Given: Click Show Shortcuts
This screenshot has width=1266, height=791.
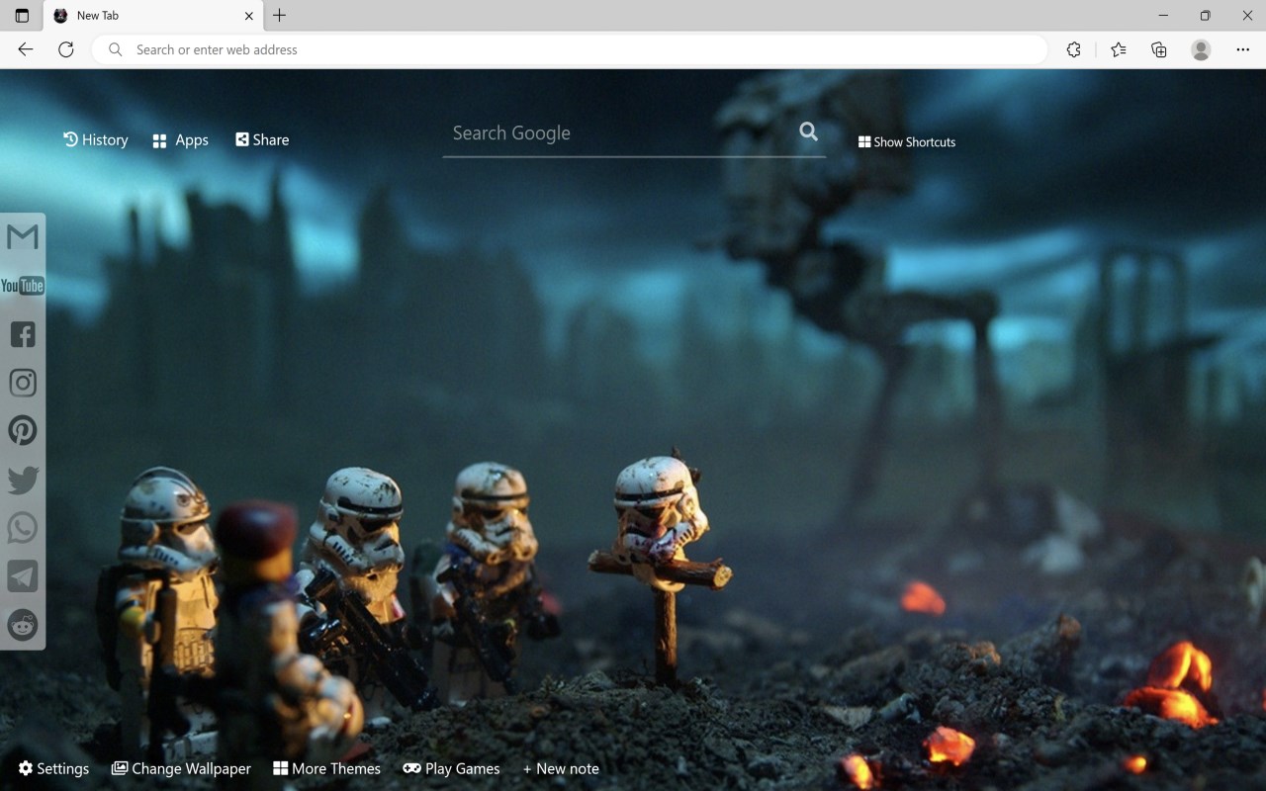Looking at the screenshot, I should point(907,142).
